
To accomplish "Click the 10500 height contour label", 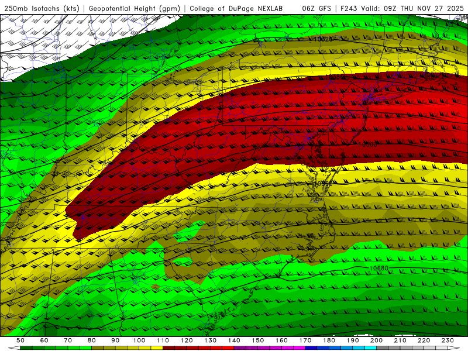I will point(367,144).
